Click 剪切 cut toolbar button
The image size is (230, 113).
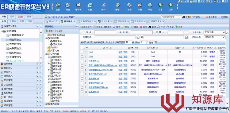click(117, 27)
